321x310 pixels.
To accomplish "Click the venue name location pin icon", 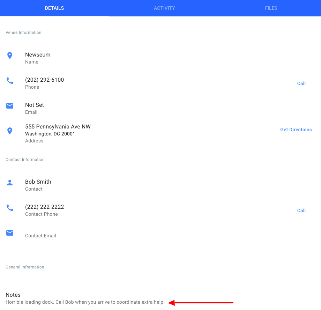I will [x=10, y=56].
